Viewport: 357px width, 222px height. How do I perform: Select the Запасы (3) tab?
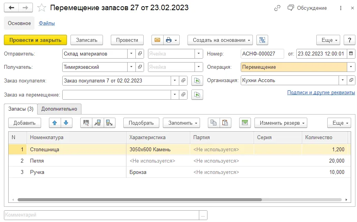point(21,109)
